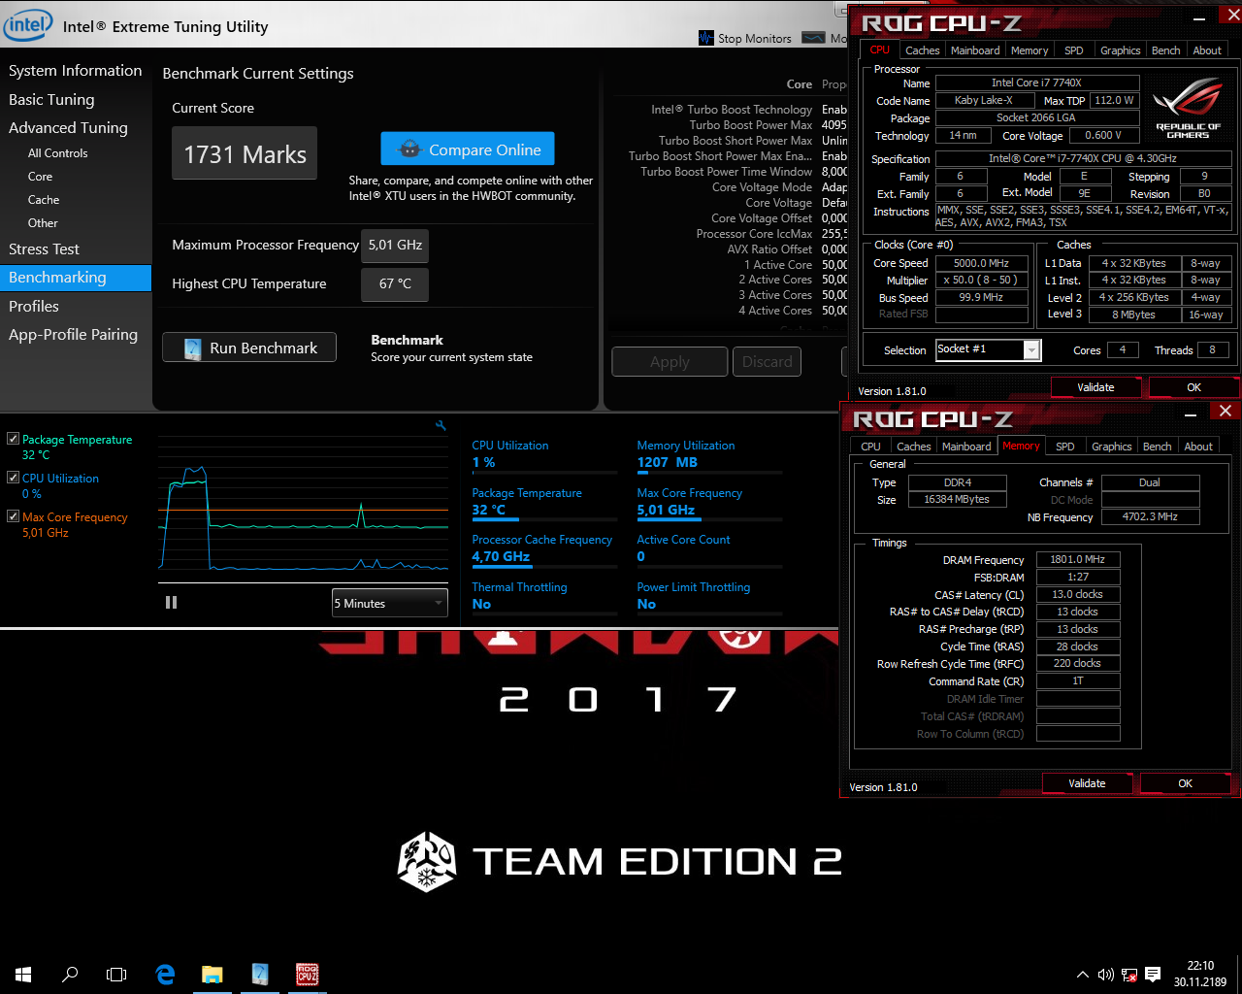Click Validate in upper CPU-Z window
1242x994 pixels.
1095,387
